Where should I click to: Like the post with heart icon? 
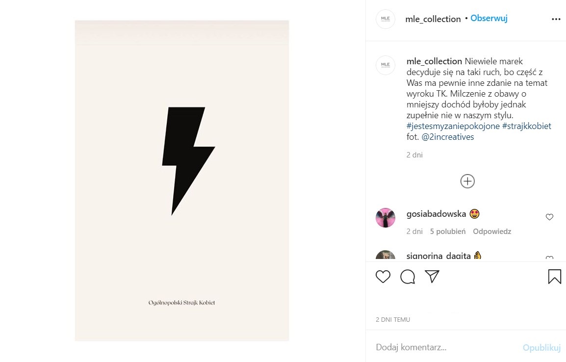383,277
